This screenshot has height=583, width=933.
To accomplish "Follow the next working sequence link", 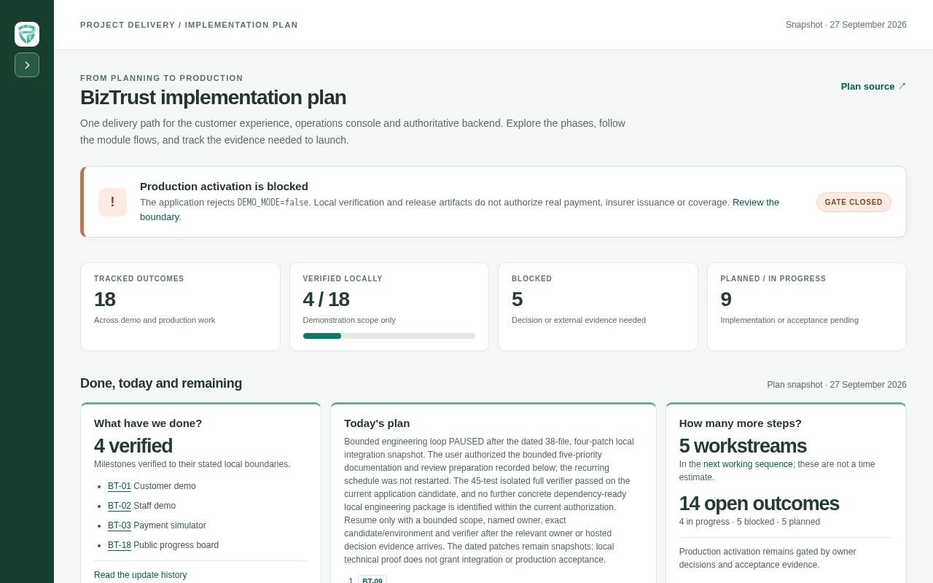I will pos(748,464).
